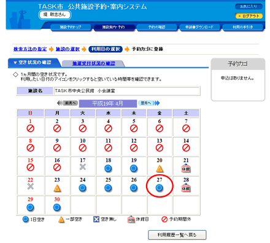
Task: Click the facility name field TASK市中央公民館 小会議室
Action: [x=127, y=91]
